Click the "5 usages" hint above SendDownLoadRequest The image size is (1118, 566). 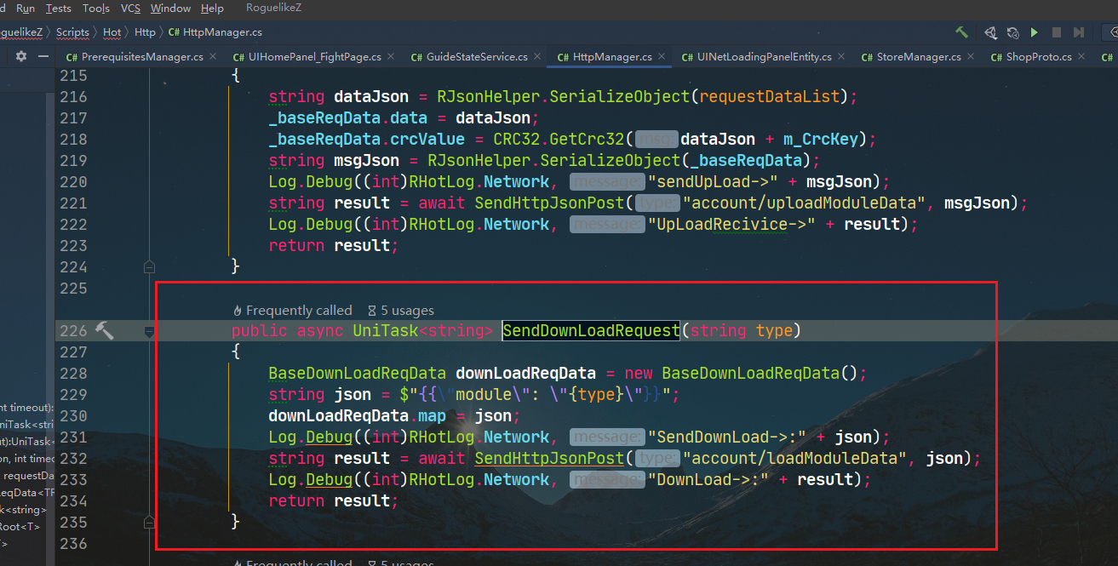[400, 311]
